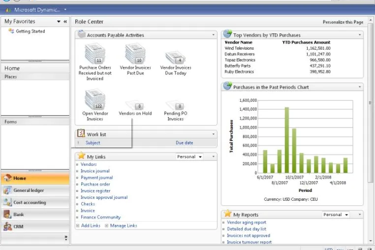The width and height of the screenshot is (375, 250).
Task: Click the tallest bar in purchases chart
Action: point(287,140)
